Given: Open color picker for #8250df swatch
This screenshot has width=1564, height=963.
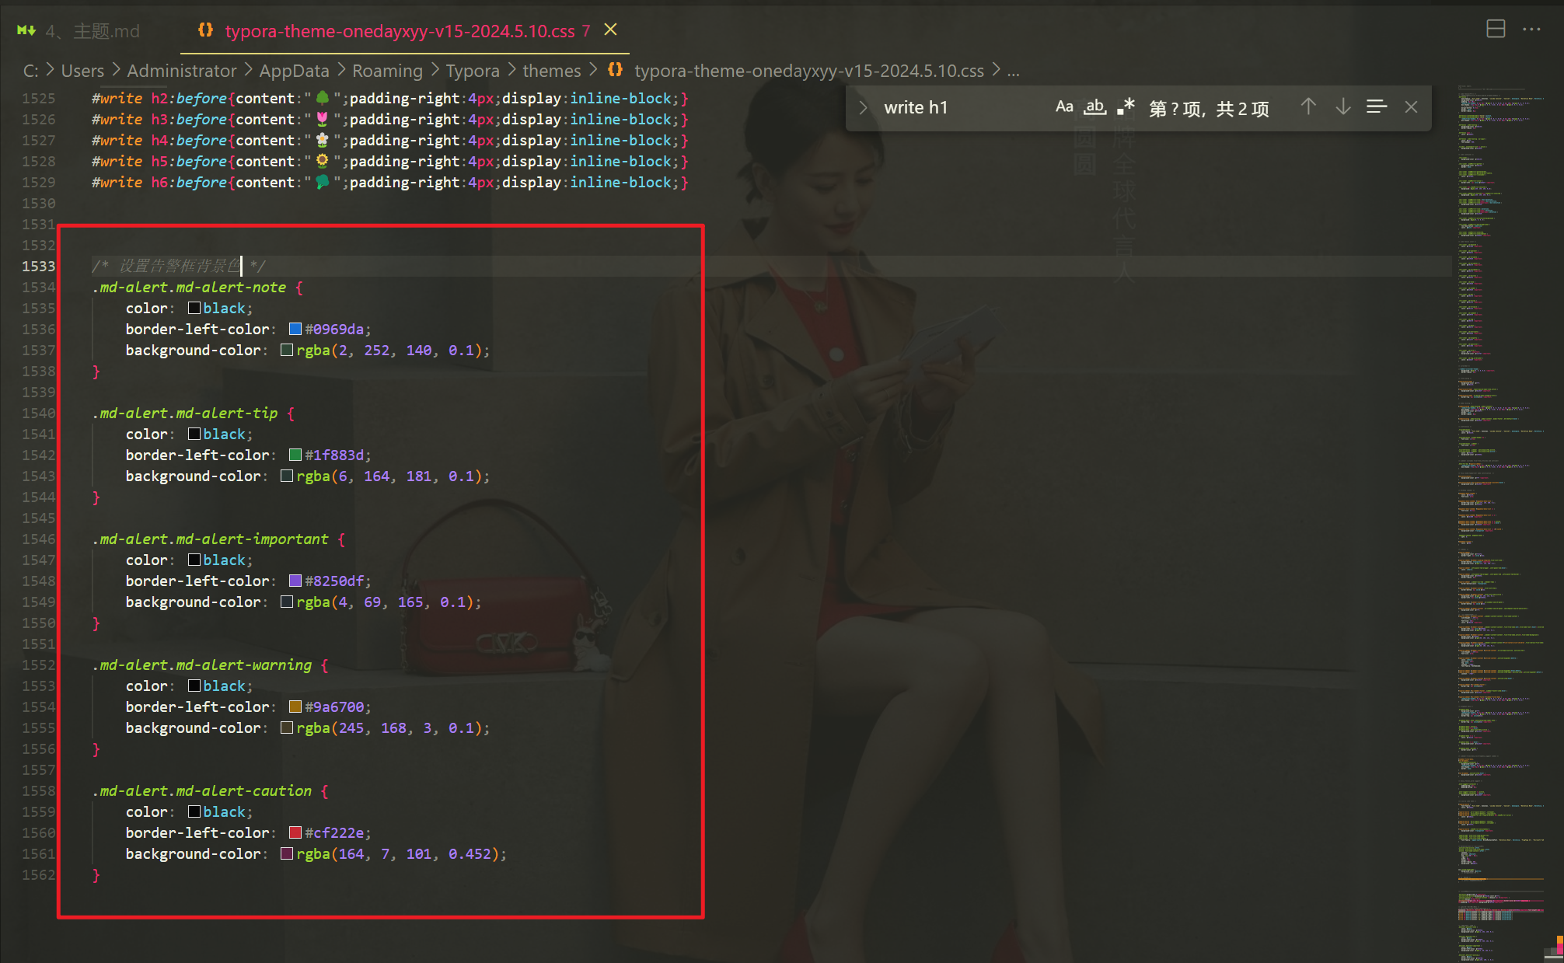Looking at the screenshot, I should tap(295, 581).
